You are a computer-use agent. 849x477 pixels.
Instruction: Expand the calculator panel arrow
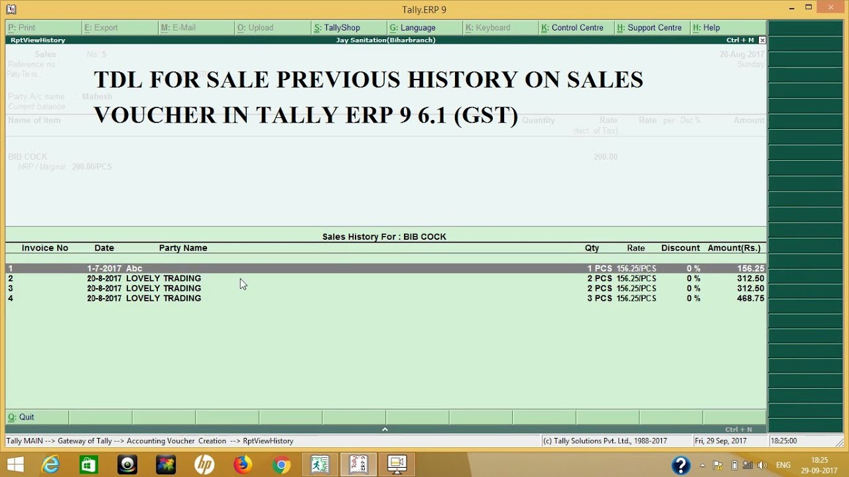click(x=385, y=429)
